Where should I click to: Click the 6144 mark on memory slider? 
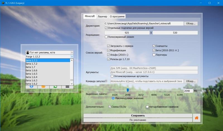coord(180,95)
